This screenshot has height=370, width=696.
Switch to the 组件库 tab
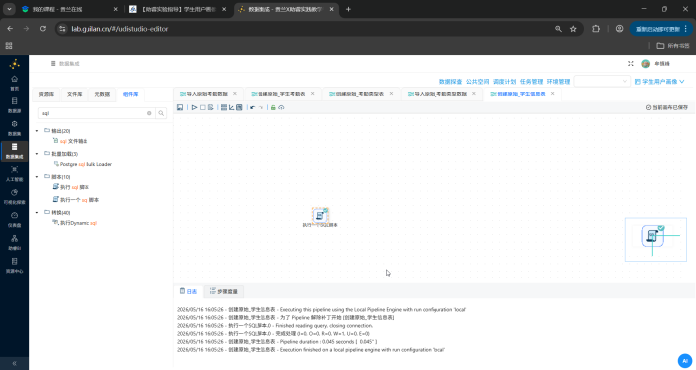click(x=130, y=94)
